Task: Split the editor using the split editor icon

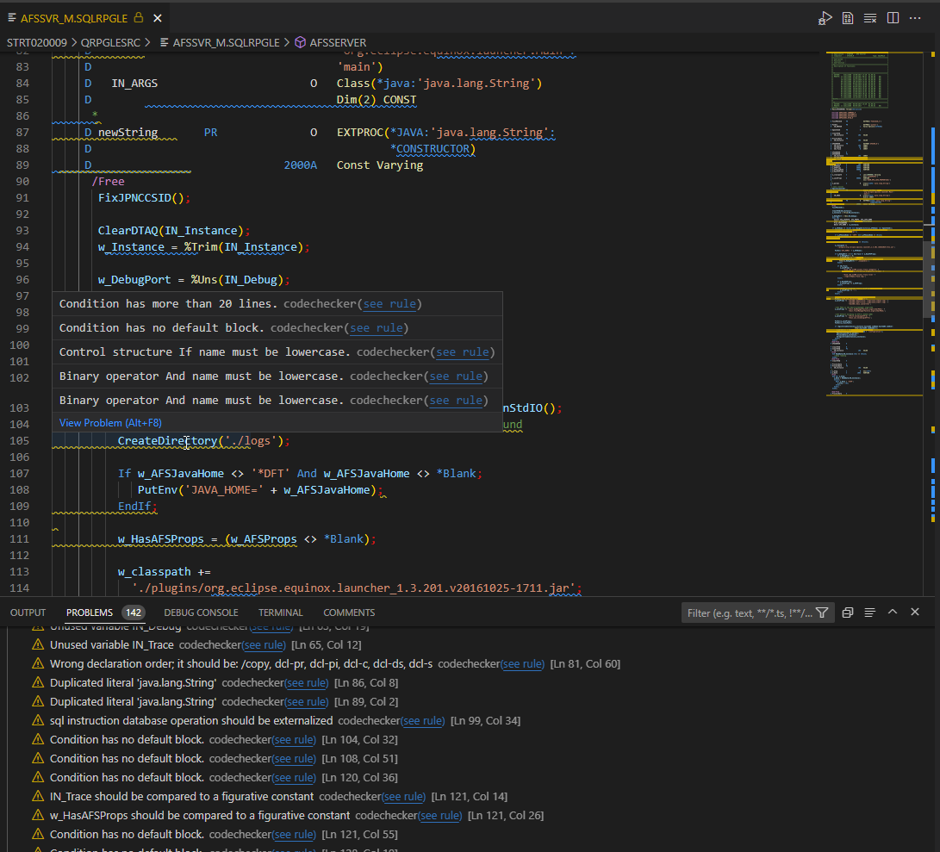Action: [x=893, y=17]
